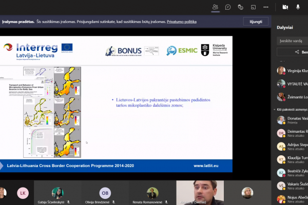The image size is (308, 205).
Task: Click Renata Romanovienė's participant tile
Action: click(x=152, y=193)
